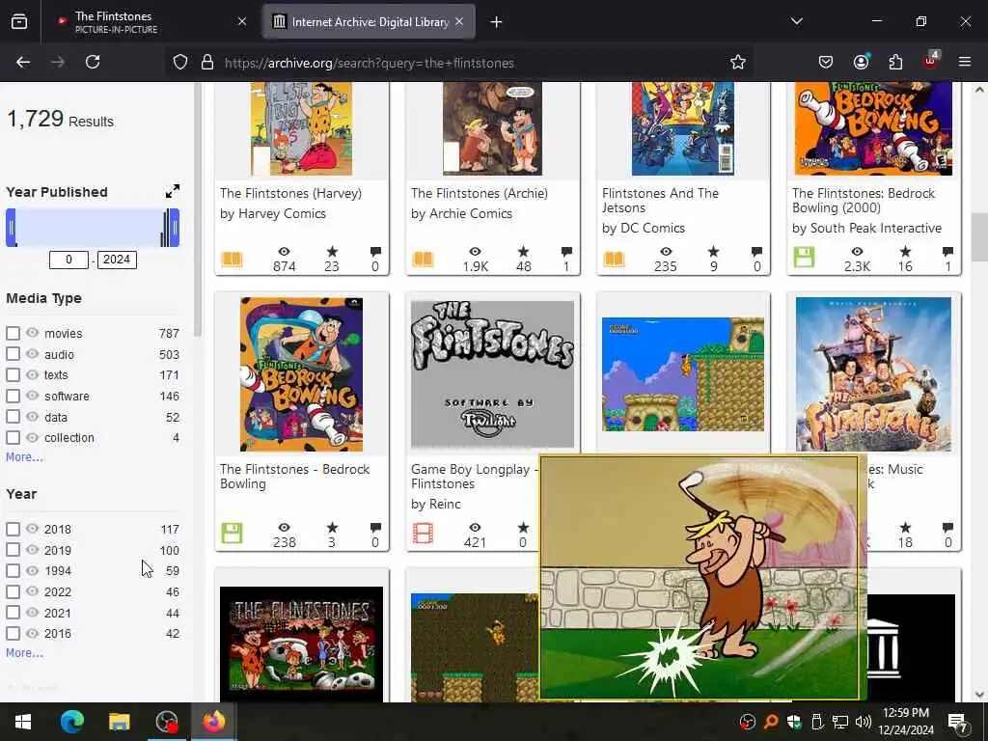Open Firefox View from the tab bar
This screenshot has height=741, width=988.
(19, 22)
